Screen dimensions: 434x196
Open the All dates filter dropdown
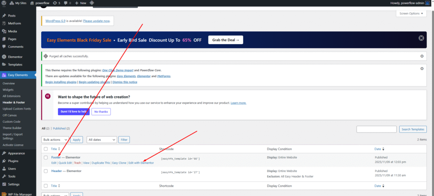[102, 139]
